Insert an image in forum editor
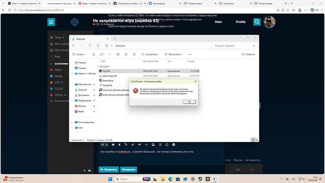This screenshot has height=183, width=325. [x=153, y=145]
